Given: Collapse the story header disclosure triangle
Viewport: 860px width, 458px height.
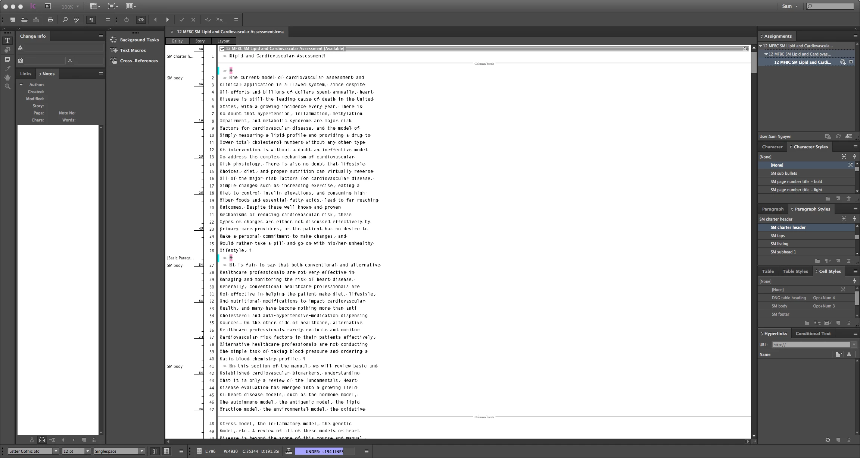Looking at the screenshot, I should pyautogui.click(x=222, y=49).
